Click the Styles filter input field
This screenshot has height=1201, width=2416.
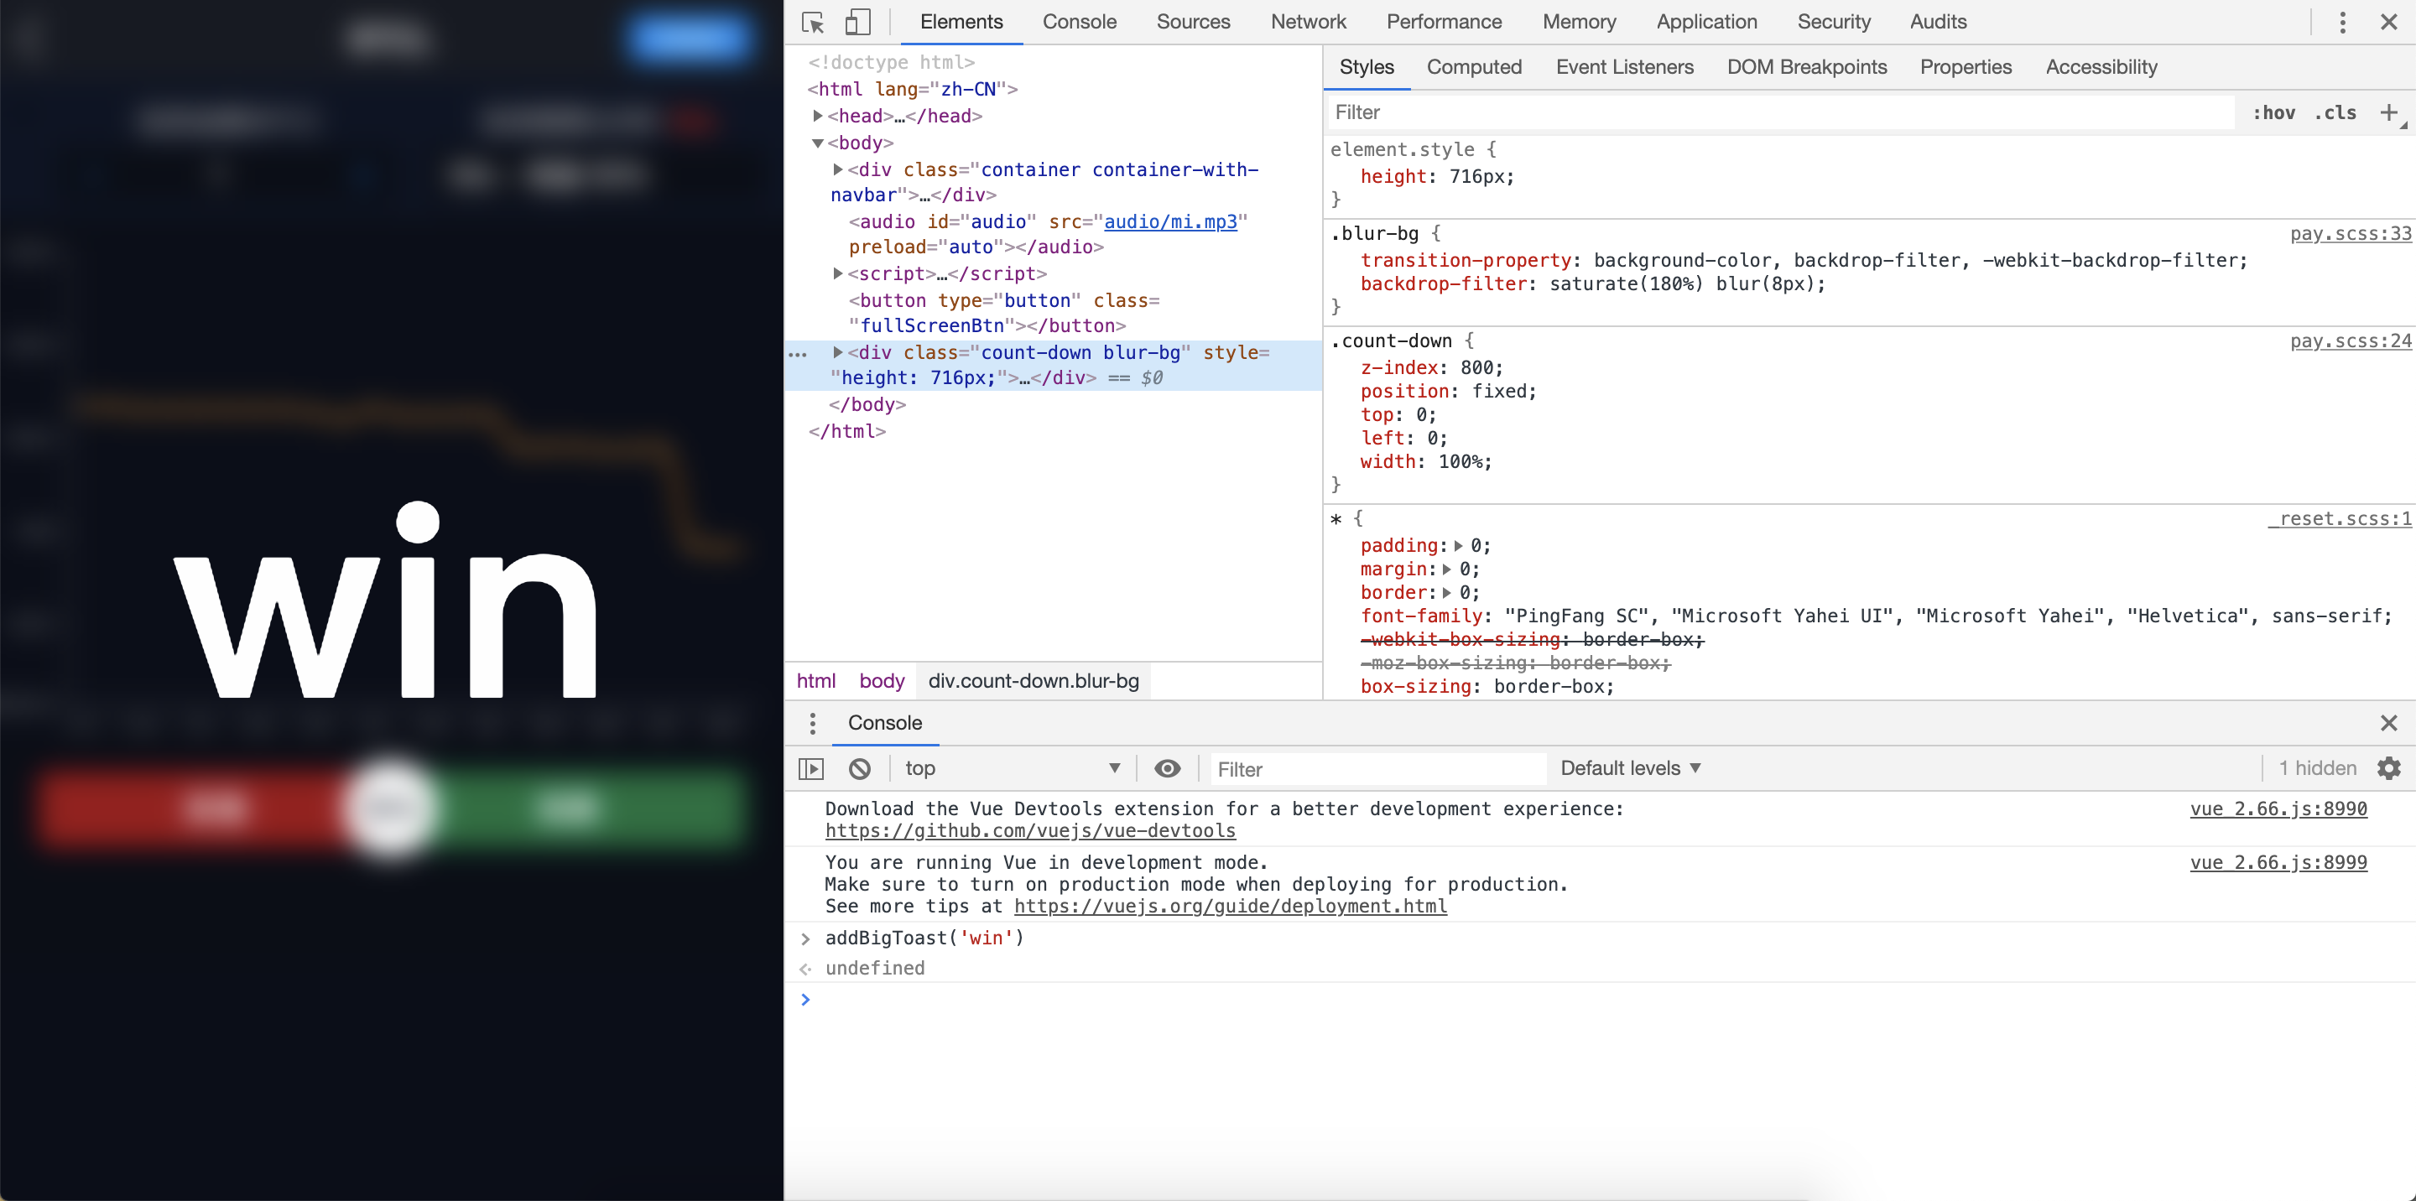pyautogui.click(x=1782, y=112)
